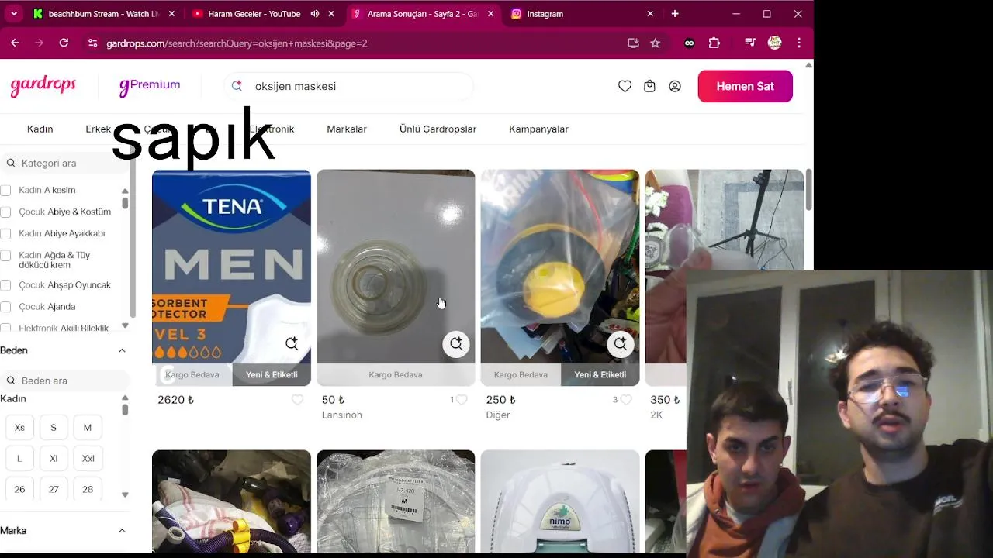Image resolution: width=993 pixels, height=558 pixels.
Task: Focus the Kategori ara search field
Action: pos(65,163)
